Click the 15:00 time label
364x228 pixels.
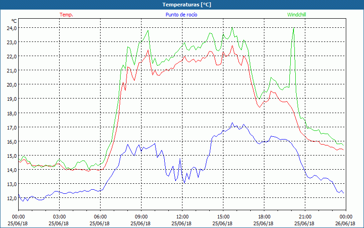coord(223,217)
